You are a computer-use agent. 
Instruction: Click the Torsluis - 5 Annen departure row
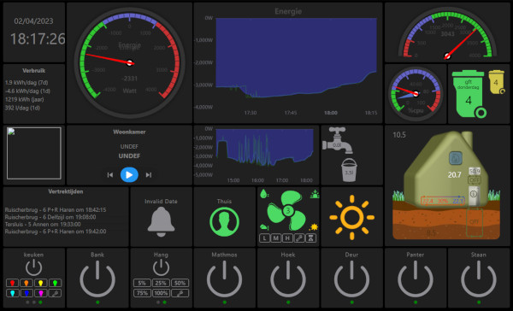point(43,225)
